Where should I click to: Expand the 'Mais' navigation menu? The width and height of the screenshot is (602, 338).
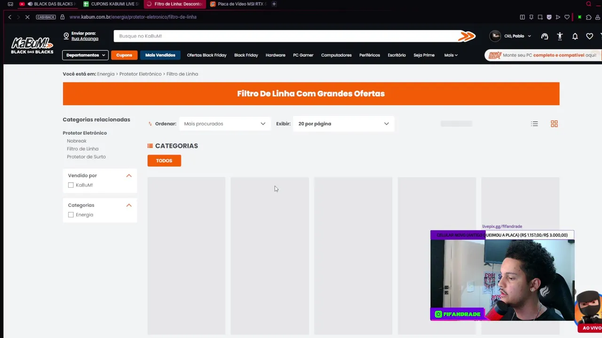click(451, 55)
